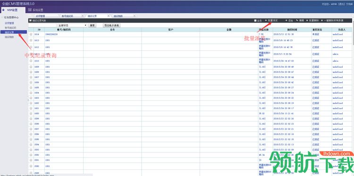Open the 文档库 header link
The width and height of the screenshot is (354, 176).
pyautogui.click(x=349, y=4)
